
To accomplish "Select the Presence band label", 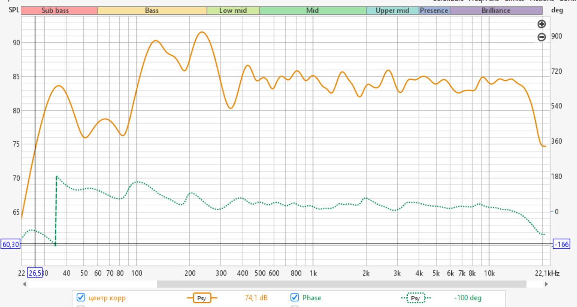I will coord(434,11).
